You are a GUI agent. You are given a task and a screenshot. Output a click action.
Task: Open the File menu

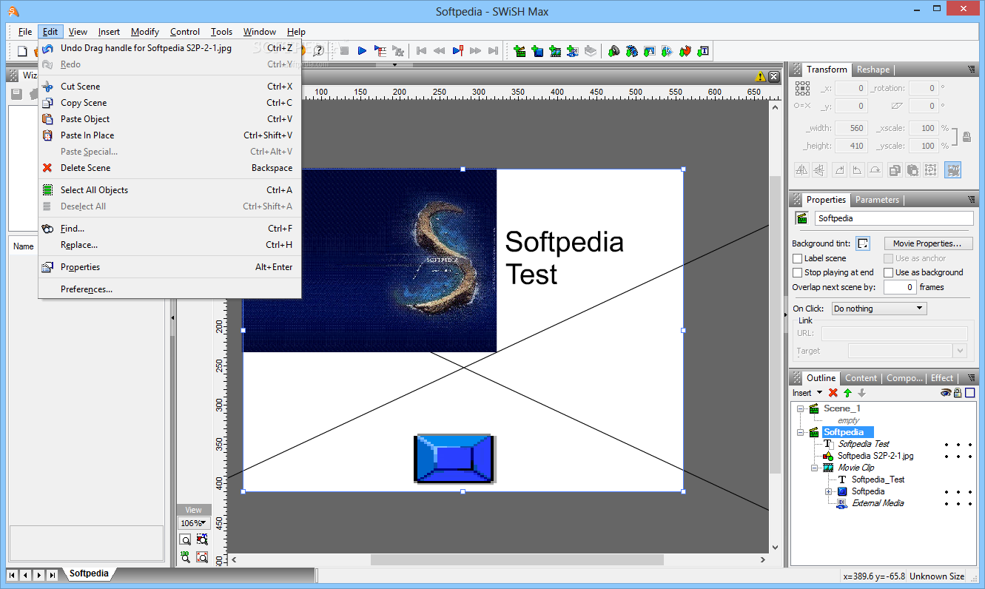click(25, 32)
